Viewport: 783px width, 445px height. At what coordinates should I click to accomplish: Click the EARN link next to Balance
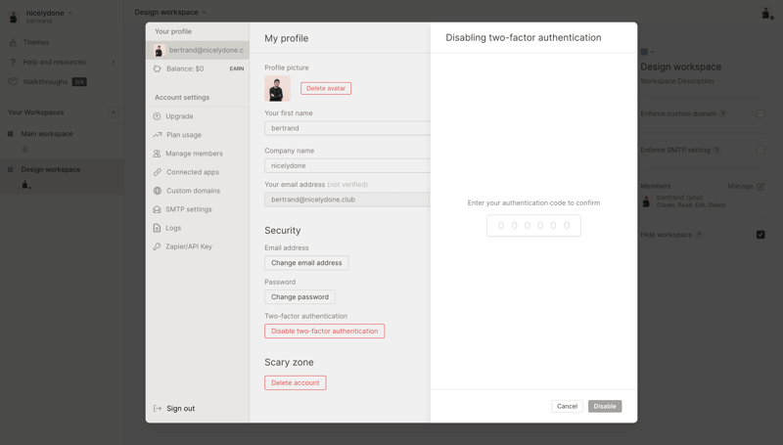coord(237,68)
